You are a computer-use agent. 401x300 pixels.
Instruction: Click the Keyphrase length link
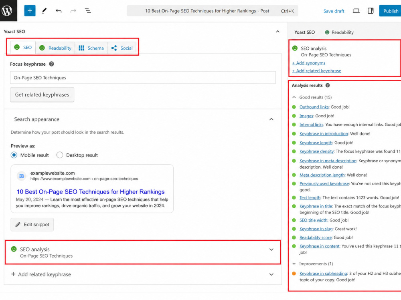tap(316, 143)
